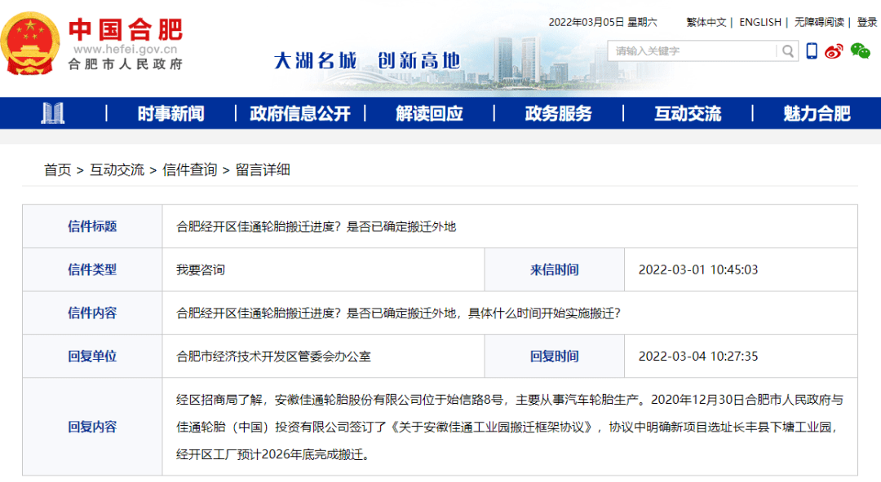This screenshot has height=482, width=881.
Task: Open the WeChat icon in header
Action: [861, 50]
